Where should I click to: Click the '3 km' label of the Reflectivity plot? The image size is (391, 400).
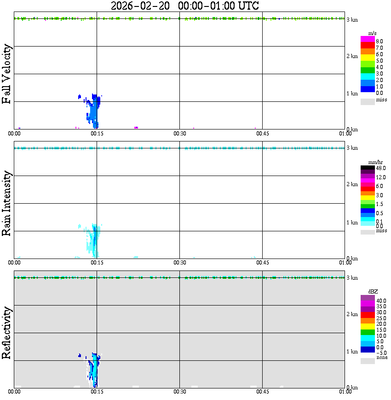click(x=352, y=278)
